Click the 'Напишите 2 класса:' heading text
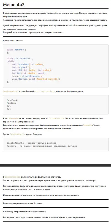The height and width of the screenshot is (222, 111). (13, 41)
